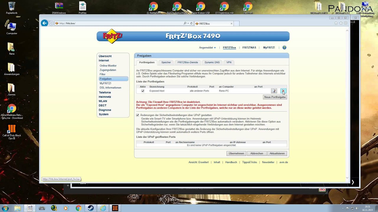
Task: Open the Windows Start menu
Action: coord(5,208)
